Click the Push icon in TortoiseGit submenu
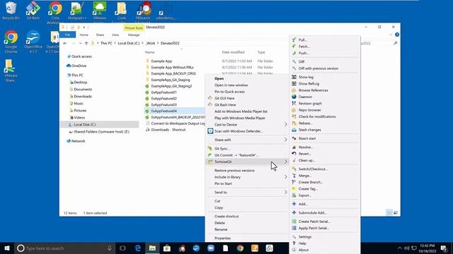The image size is (453, 254). point(294,53)
